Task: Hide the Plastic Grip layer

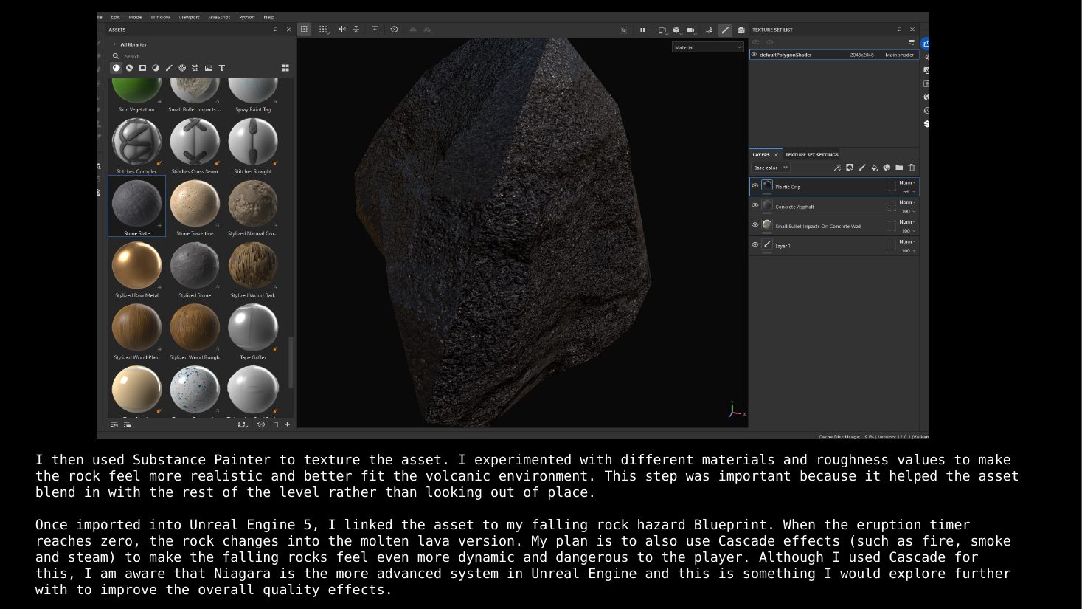Action: 755,186
